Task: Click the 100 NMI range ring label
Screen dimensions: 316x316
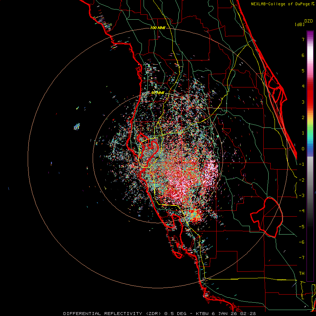Action: (158, 28)
